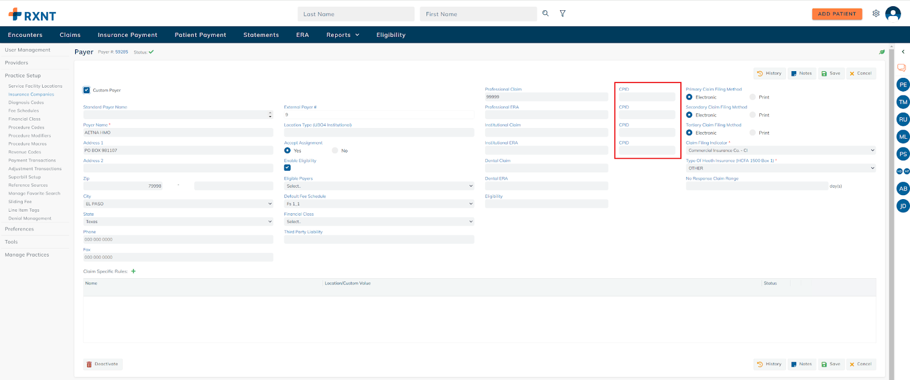
Task: Click the green status checkmark
Action: pos(151,52)
